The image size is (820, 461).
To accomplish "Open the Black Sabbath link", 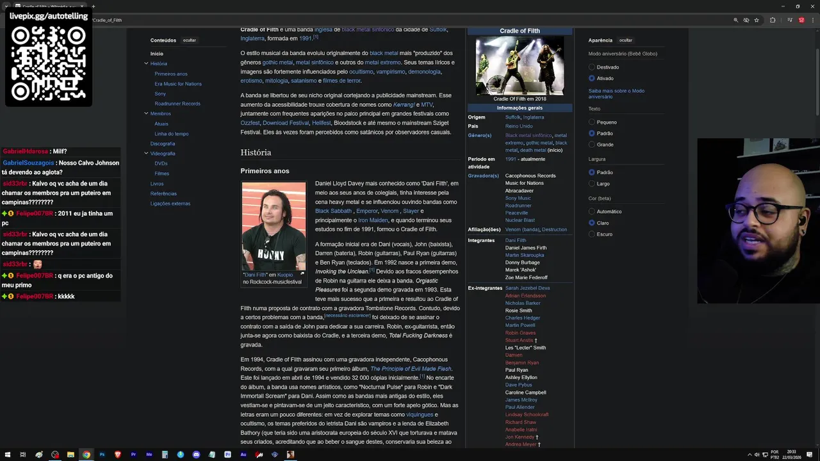I will pos(333,211).
